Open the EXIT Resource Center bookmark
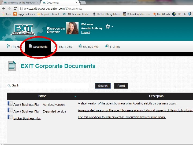The width and height of the screenshot is (193, 145). tap(76, 14)
